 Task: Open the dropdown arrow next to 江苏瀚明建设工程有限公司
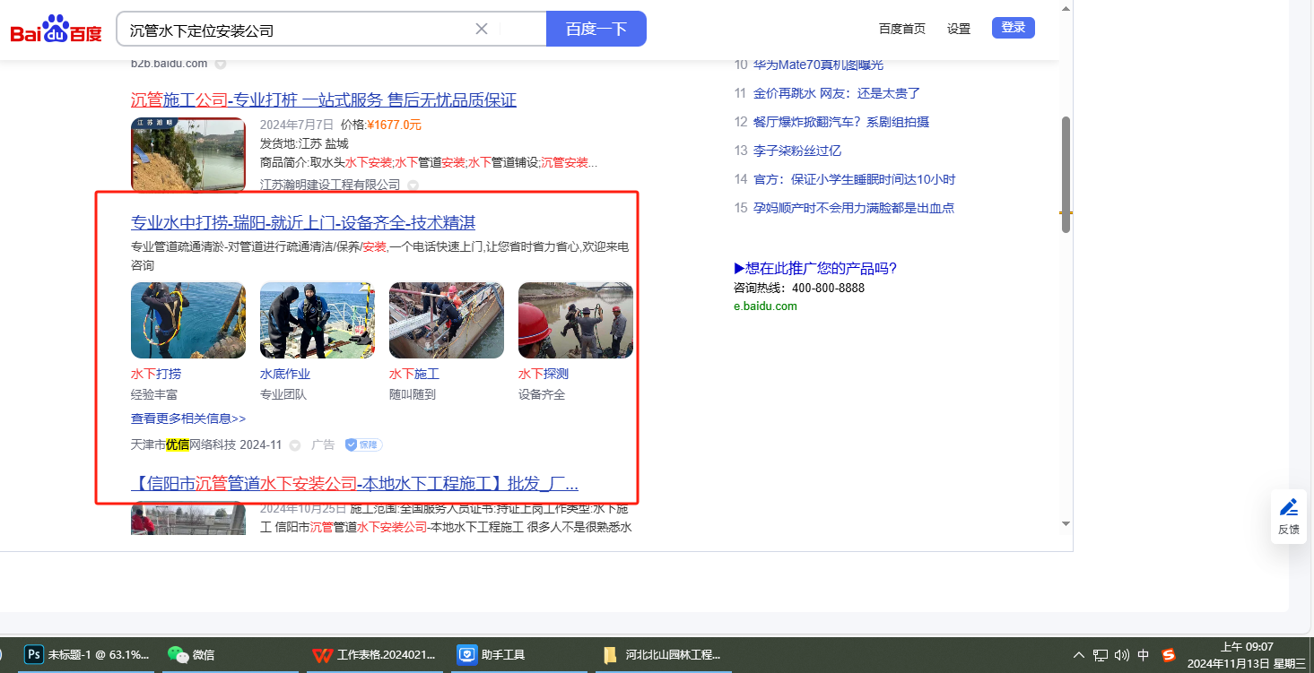[413, 186]
